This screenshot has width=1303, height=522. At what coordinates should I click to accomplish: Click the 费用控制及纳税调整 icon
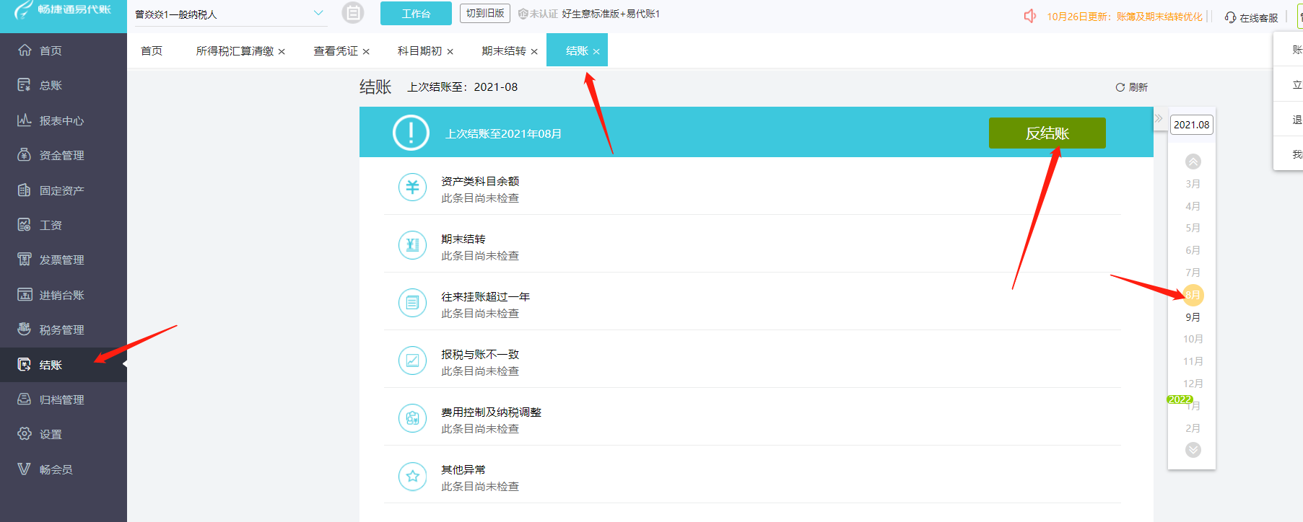click(x=412, y=418)
